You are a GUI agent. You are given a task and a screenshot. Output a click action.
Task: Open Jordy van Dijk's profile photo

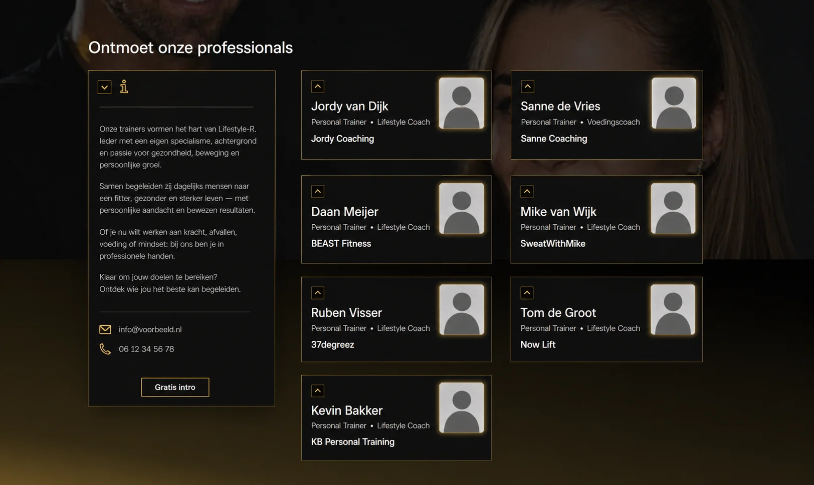tap(462, 103)
